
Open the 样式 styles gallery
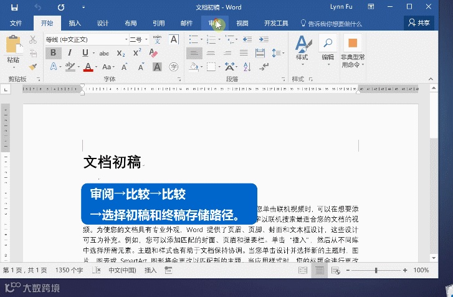pyautogui.click(x=302, y=50)
